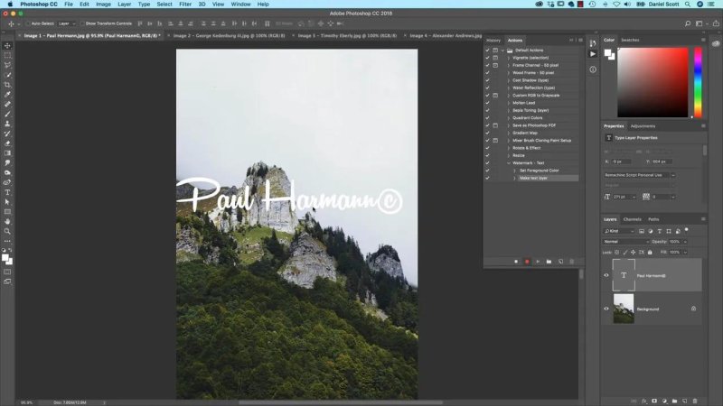
Task: Select the Move tool in the toolbox
Action: point(7,46)
